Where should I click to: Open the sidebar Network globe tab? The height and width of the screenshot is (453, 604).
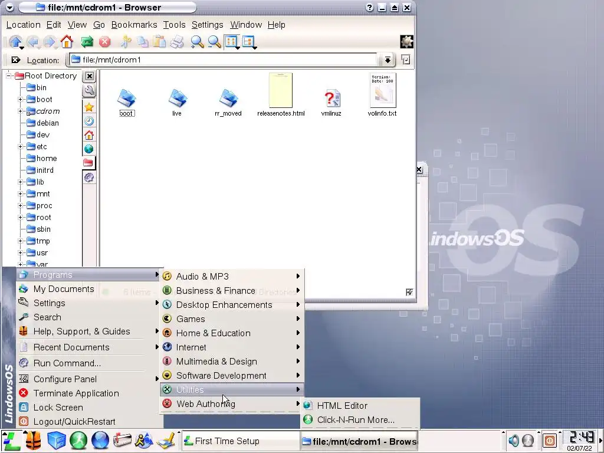tap(89, 149)
